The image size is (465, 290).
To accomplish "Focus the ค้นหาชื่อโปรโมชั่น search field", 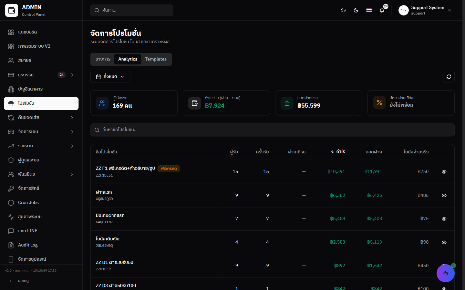I will pos(273,130).
